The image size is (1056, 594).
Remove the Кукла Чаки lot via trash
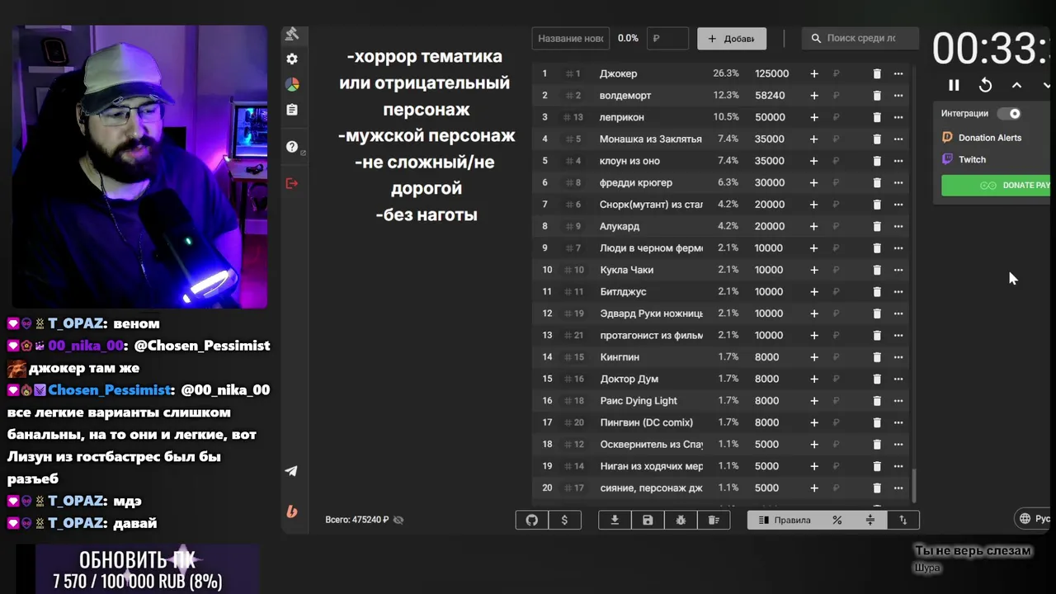tap(877, 270)
